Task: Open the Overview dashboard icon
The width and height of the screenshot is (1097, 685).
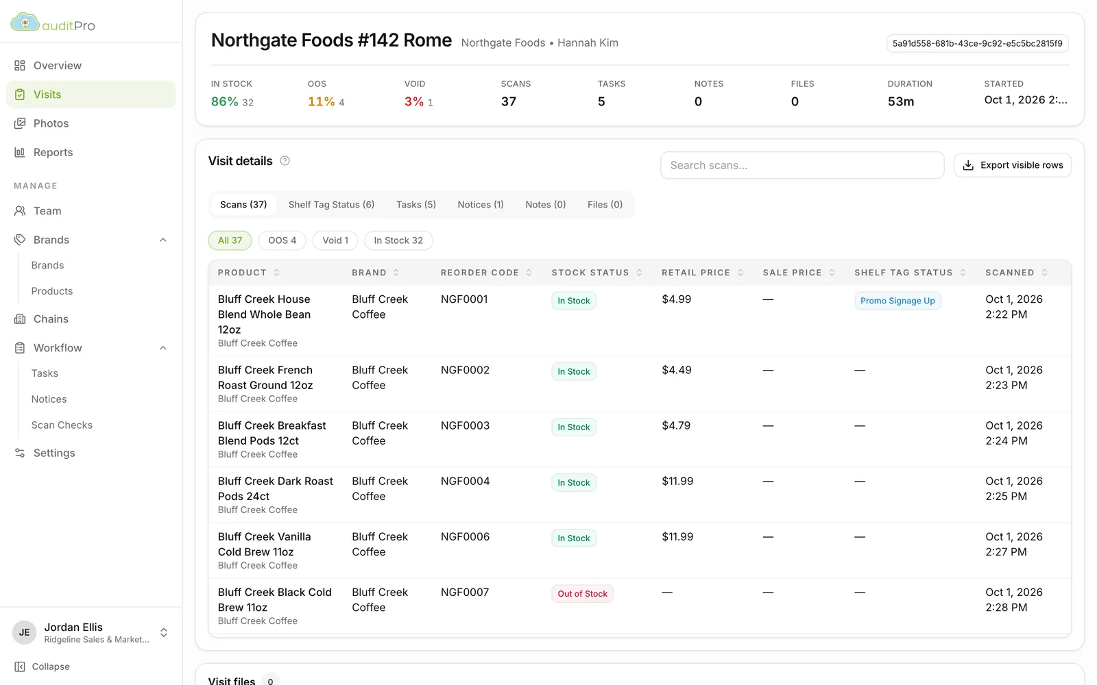Action: [20, 66]
